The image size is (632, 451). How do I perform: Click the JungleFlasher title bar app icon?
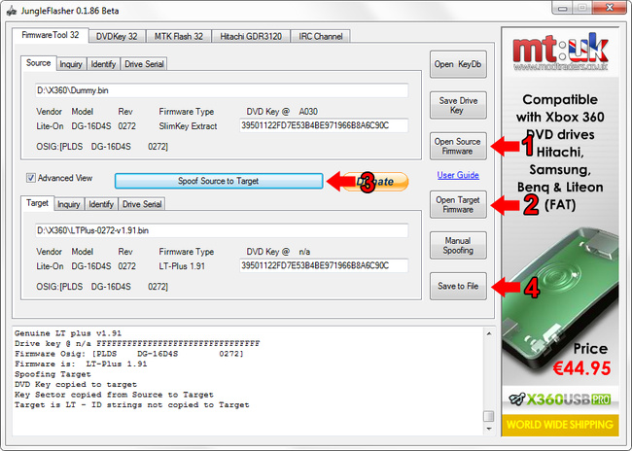pos(12,11)
